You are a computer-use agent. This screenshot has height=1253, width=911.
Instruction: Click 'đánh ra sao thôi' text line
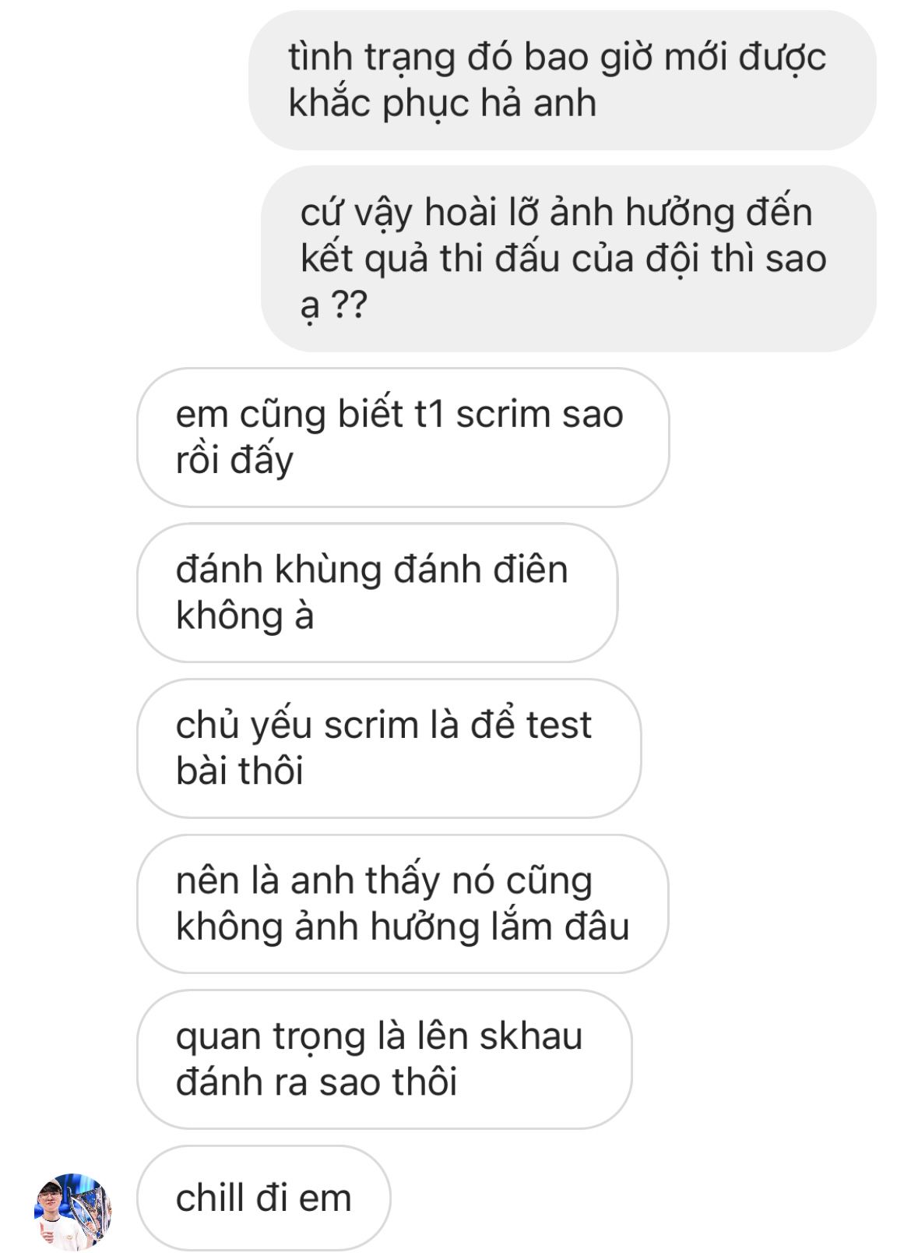[316, 1082]
